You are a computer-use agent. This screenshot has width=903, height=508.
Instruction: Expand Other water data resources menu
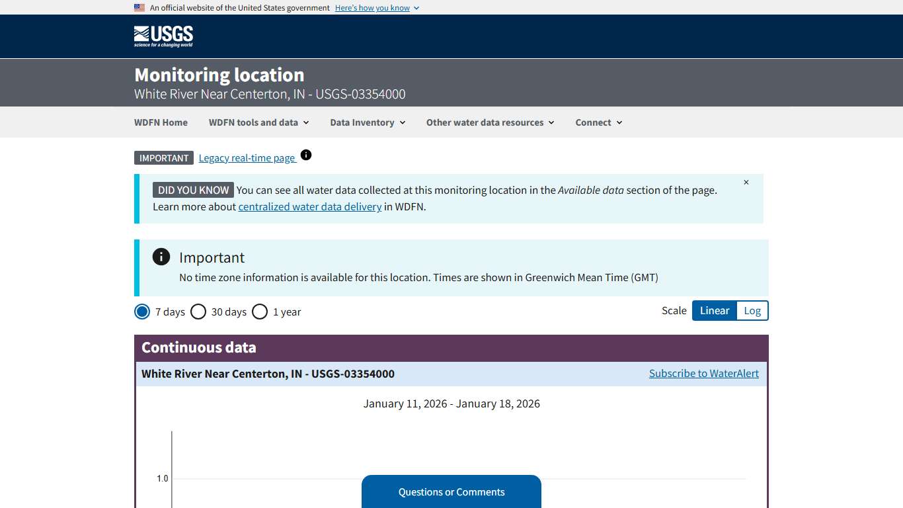[490, 122]
